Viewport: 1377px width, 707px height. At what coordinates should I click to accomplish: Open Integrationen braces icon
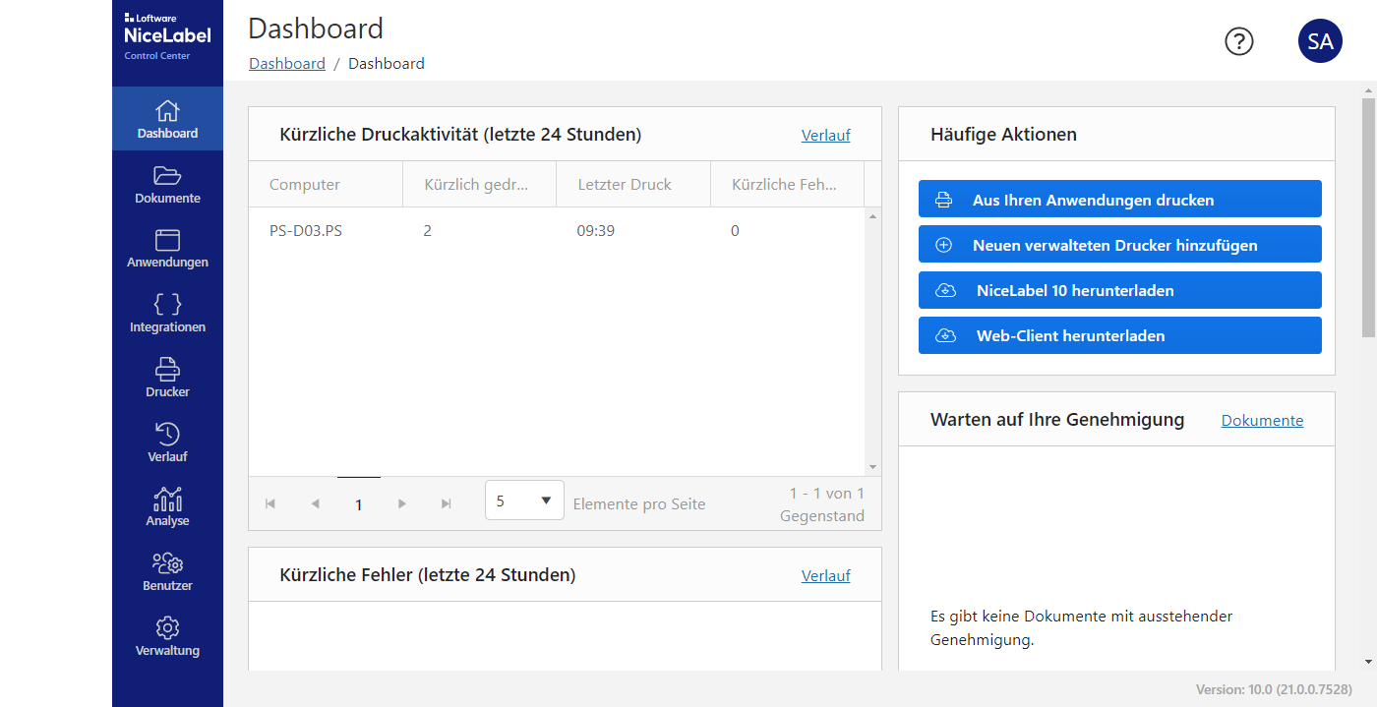[x=167, y=313]
